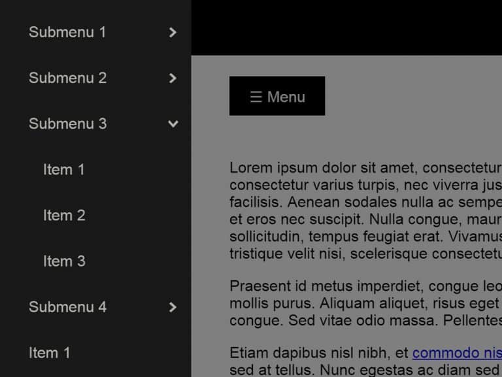Open the Submenu 1 entry label
This screenshot has width=502, height=377.
tap(67, 32)
